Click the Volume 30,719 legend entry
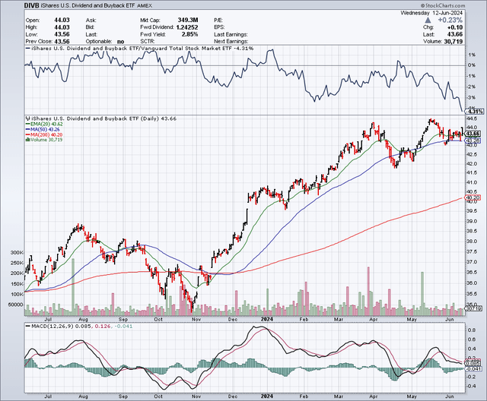Screen dimensions: 487x401 tap(44, 140)
